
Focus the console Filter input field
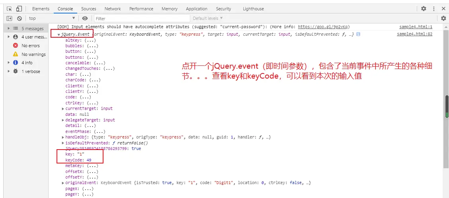(142, 19)
